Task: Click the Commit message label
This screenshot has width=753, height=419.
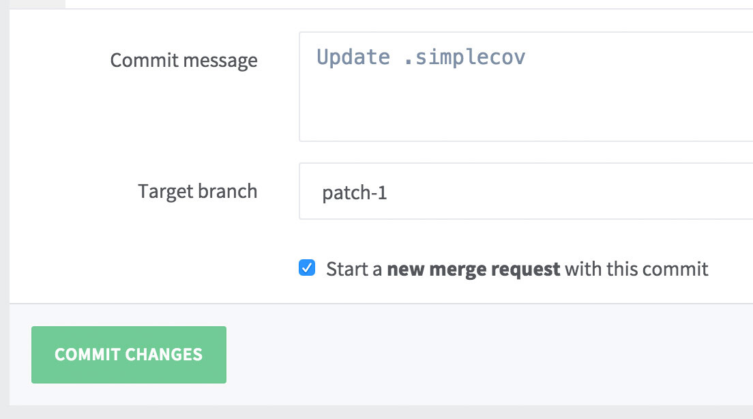Action: tap(184, 60)
